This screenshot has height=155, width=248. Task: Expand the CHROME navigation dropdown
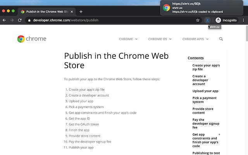(x=128, y=39)
